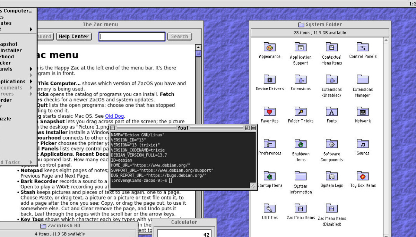This screenshot has width=416, height=237.
Task: Click the Zacintosh HD window title folder icon
Action: pos(43,226)
